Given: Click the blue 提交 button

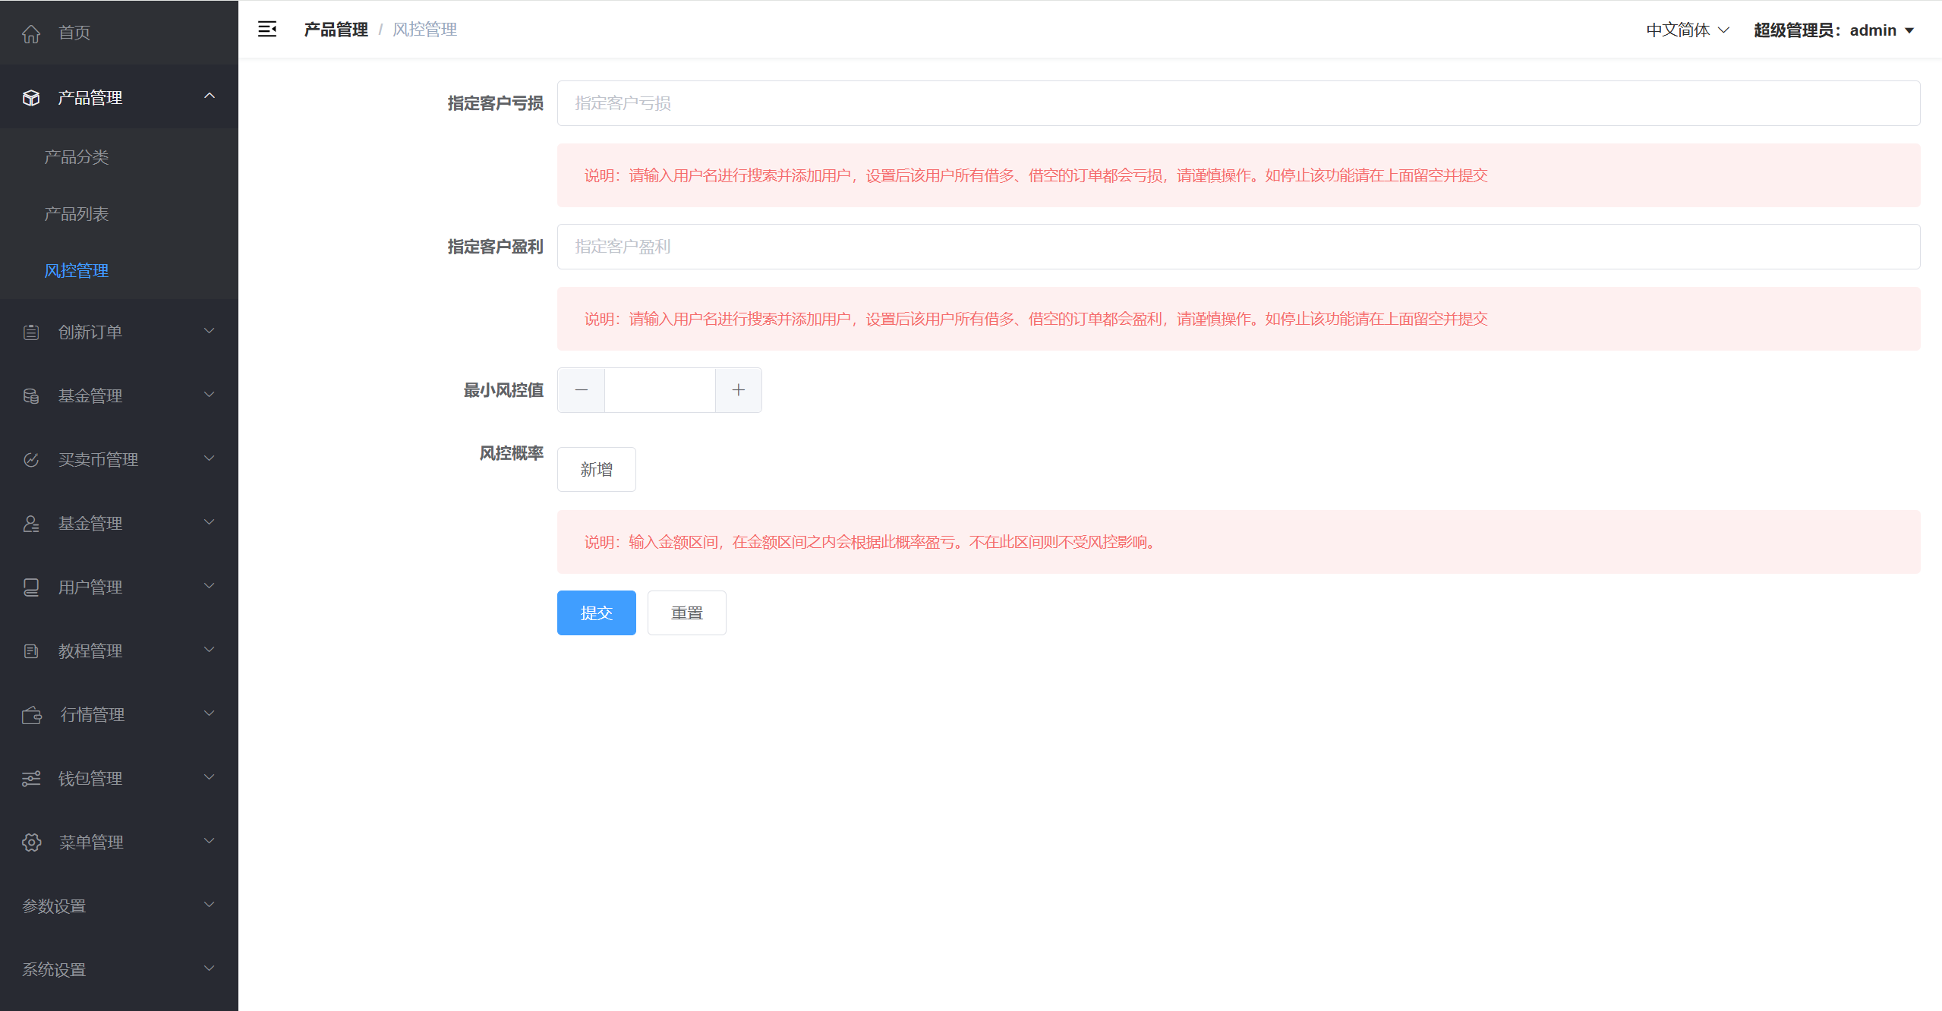Looking at the screenshot, I should [x=596, y=613].
